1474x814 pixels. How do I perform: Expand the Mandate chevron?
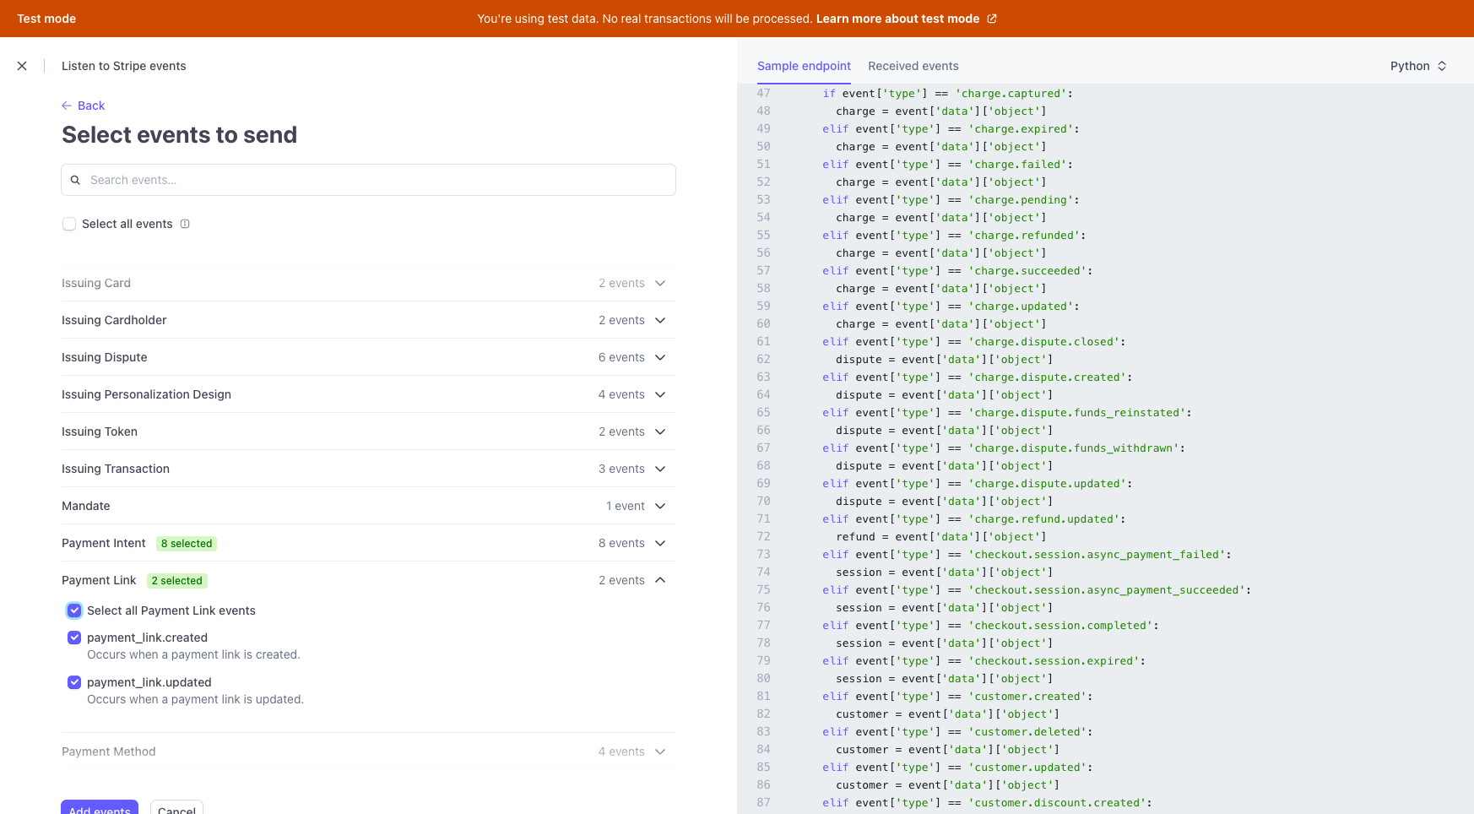pyautogui.click(x=660, y=506)
